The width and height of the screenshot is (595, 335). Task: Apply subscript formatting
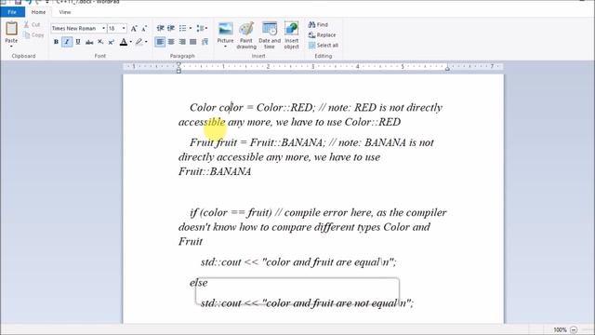coord(100,42)
